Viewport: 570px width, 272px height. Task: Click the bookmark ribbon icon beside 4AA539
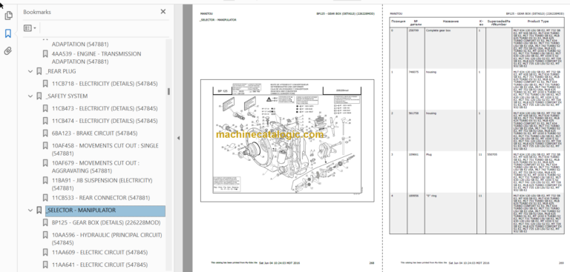coord(45,54)
